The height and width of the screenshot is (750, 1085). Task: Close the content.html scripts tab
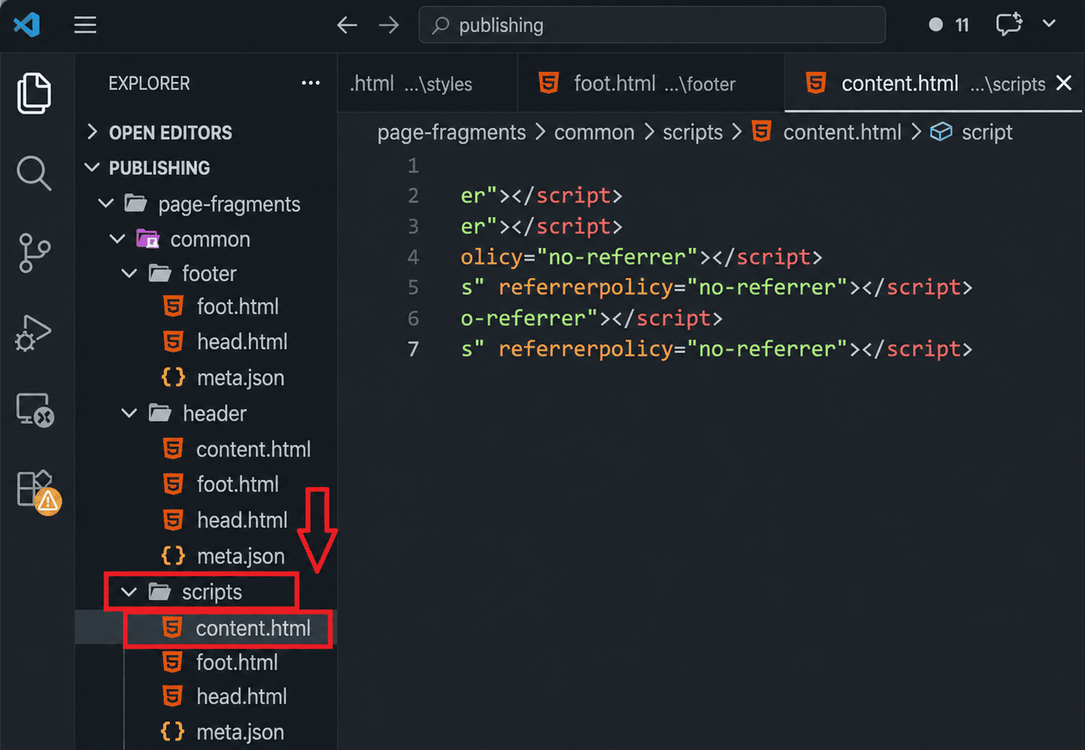pyautogui.click(x=1064, y=83)
